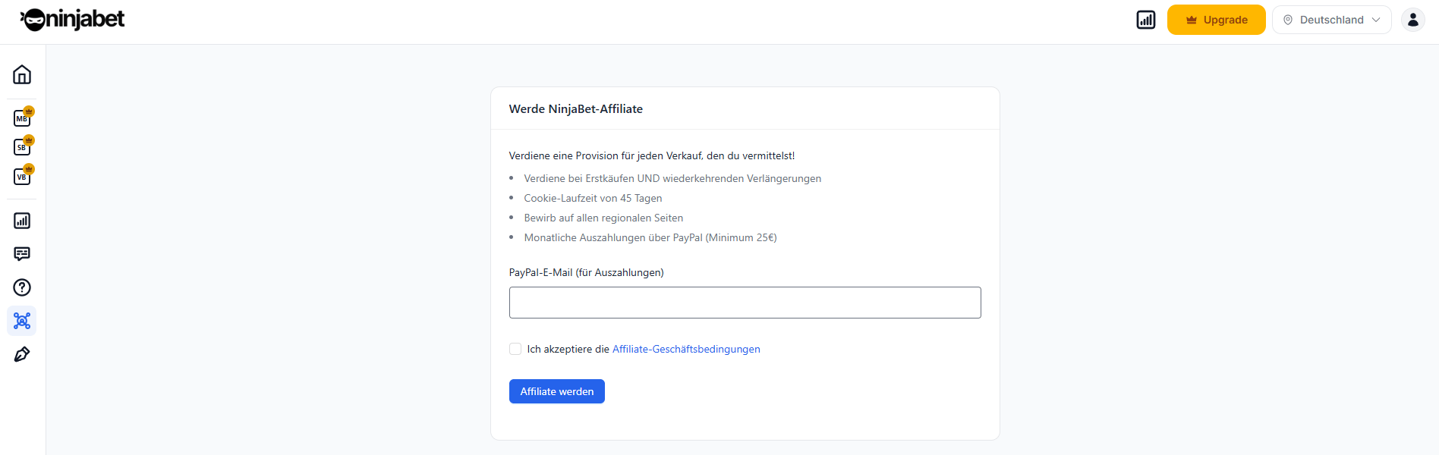This screenshot has height=455, width=1439.
Task: Open the user profile avatar icon
Action: 1413,20
